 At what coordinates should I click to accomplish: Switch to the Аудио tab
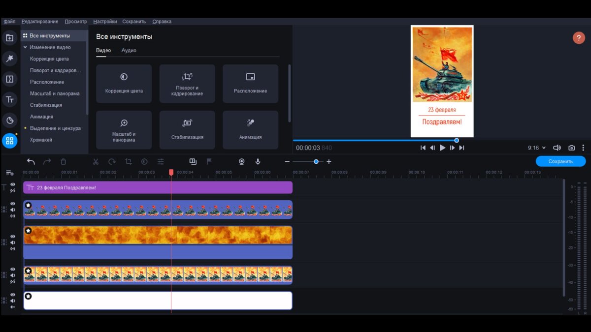pyautogui.click(x=129, y=50)
